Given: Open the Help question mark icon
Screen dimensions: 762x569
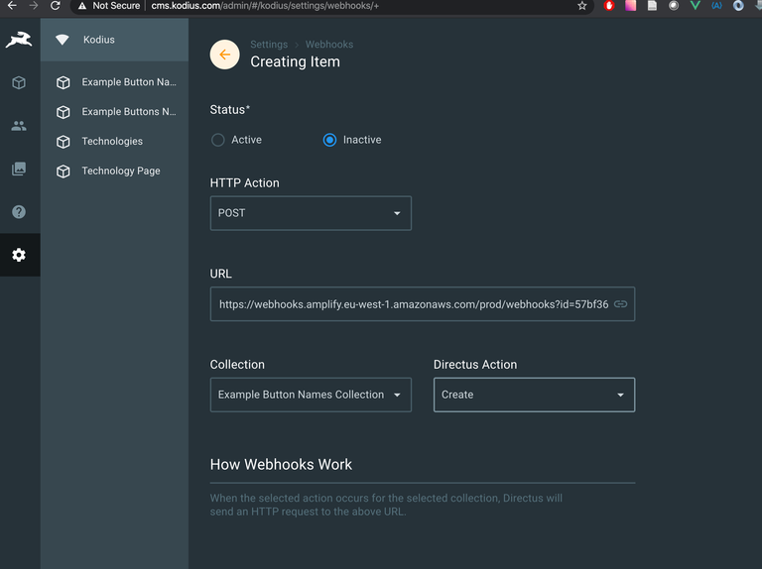Looking at the screenshot, I should click(x=19, y=212).
